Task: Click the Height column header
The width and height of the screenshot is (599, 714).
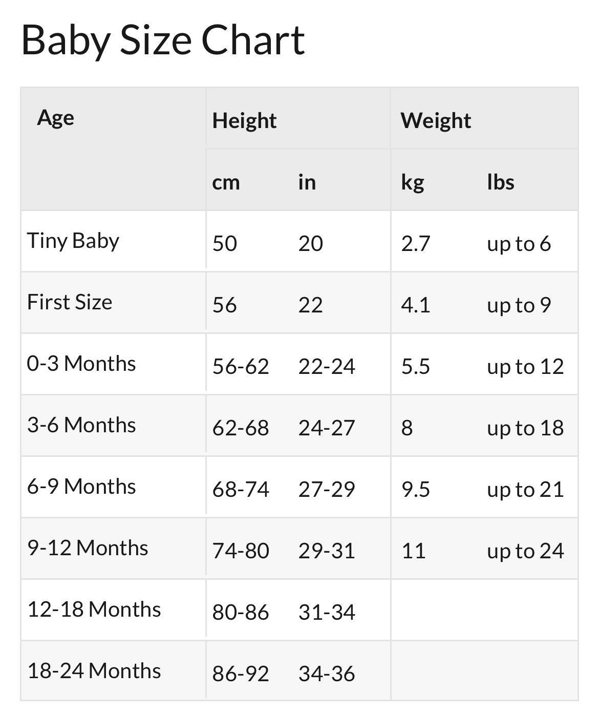Action: (244, 121)
